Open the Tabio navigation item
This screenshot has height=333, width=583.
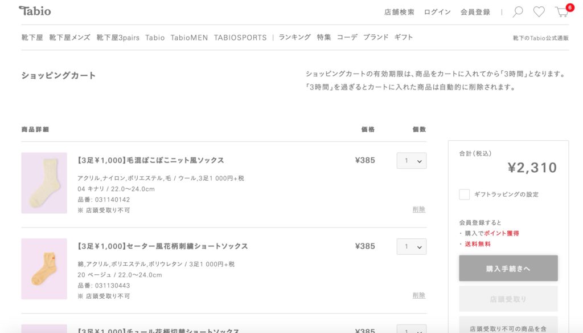(x=155, y=38)
